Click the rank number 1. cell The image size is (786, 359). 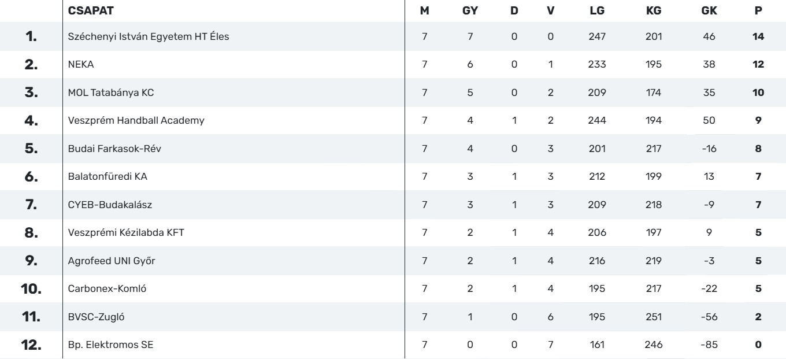pyautogui.click(x=31, y=36)
